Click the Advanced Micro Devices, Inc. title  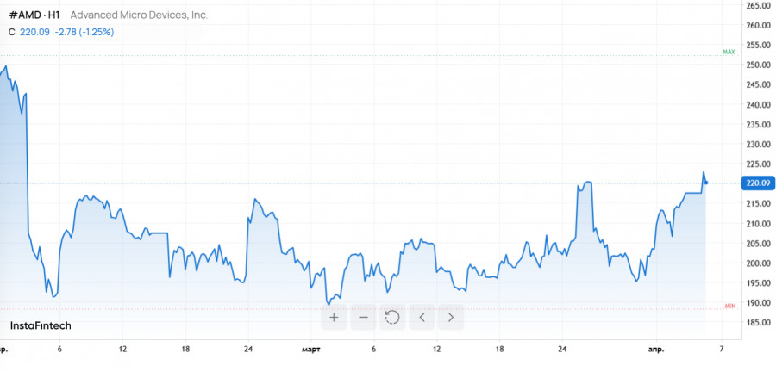(x=139, y=15)
